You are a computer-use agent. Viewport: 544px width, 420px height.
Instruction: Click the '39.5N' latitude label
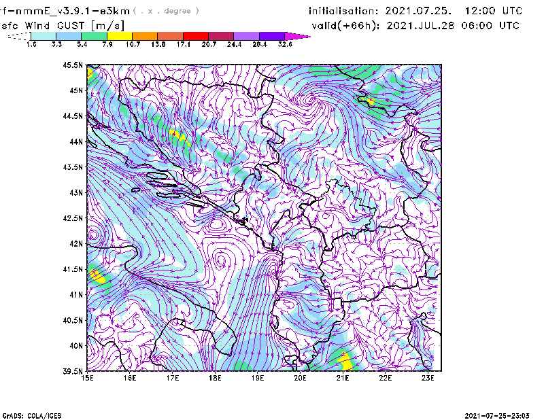pyautogui.click(x=73, y=372)
